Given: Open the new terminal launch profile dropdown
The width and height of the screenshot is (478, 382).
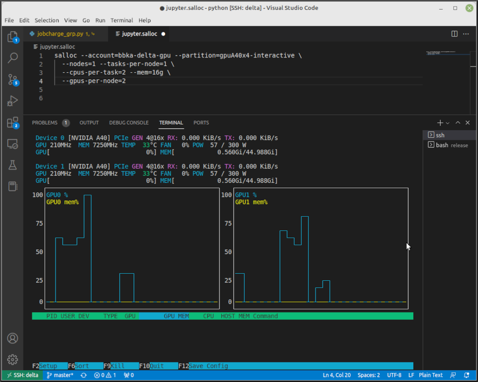Looking at the screenshot, I should (448, 123).
